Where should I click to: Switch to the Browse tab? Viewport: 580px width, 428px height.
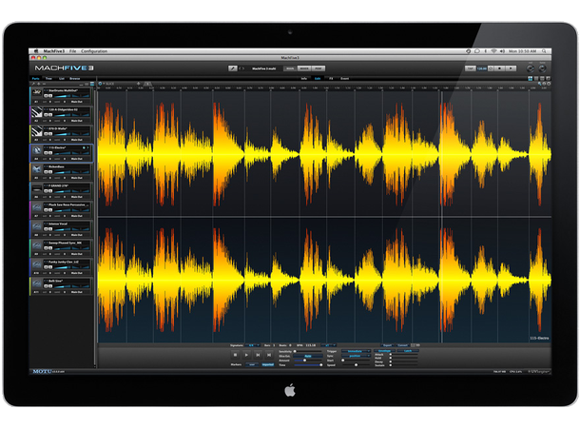click(75, 78)
